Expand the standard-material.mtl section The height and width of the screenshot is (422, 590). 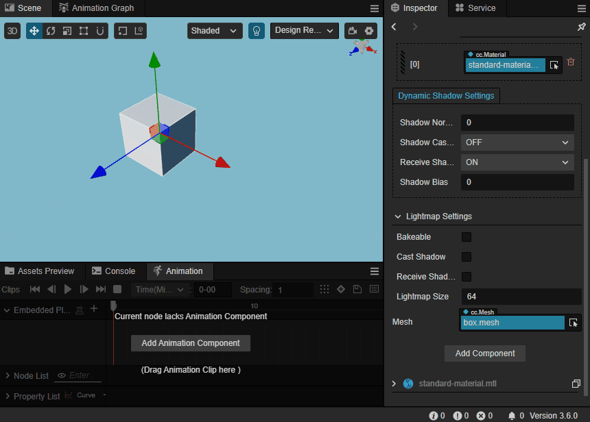(394, 384)
